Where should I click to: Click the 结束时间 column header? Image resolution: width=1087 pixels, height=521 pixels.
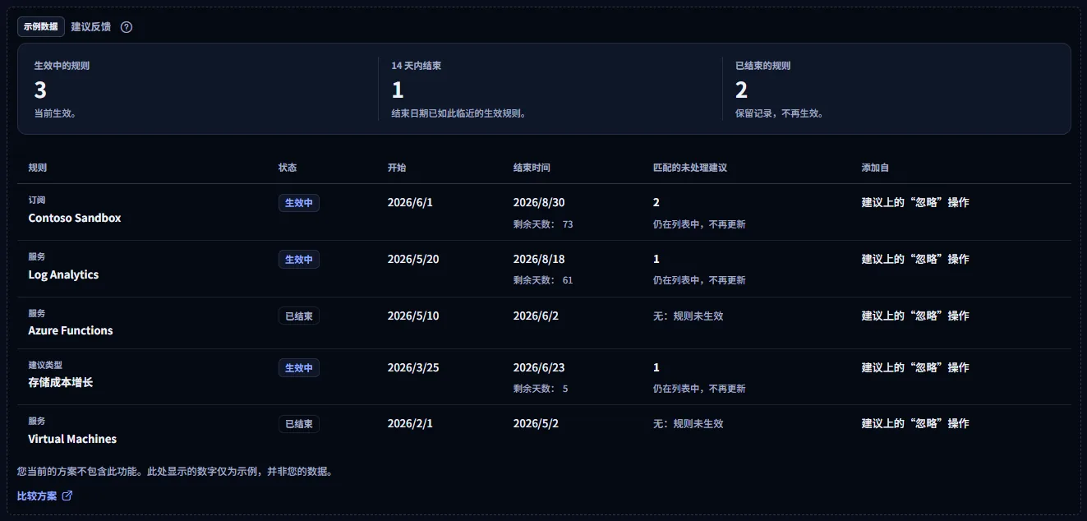532,168
